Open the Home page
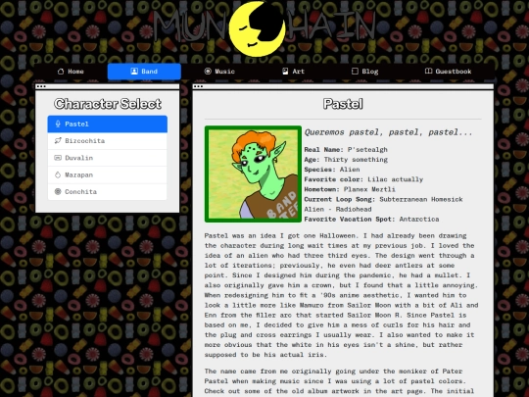This screenshot has height=397, width=529. pos(71,72)
